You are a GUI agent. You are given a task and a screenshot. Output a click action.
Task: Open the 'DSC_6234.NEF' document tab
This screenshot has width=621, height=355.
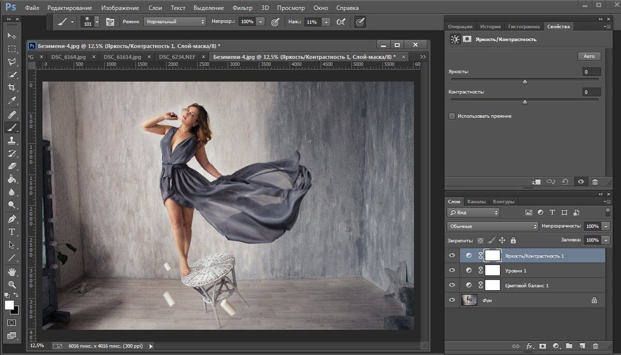point(176,57)
